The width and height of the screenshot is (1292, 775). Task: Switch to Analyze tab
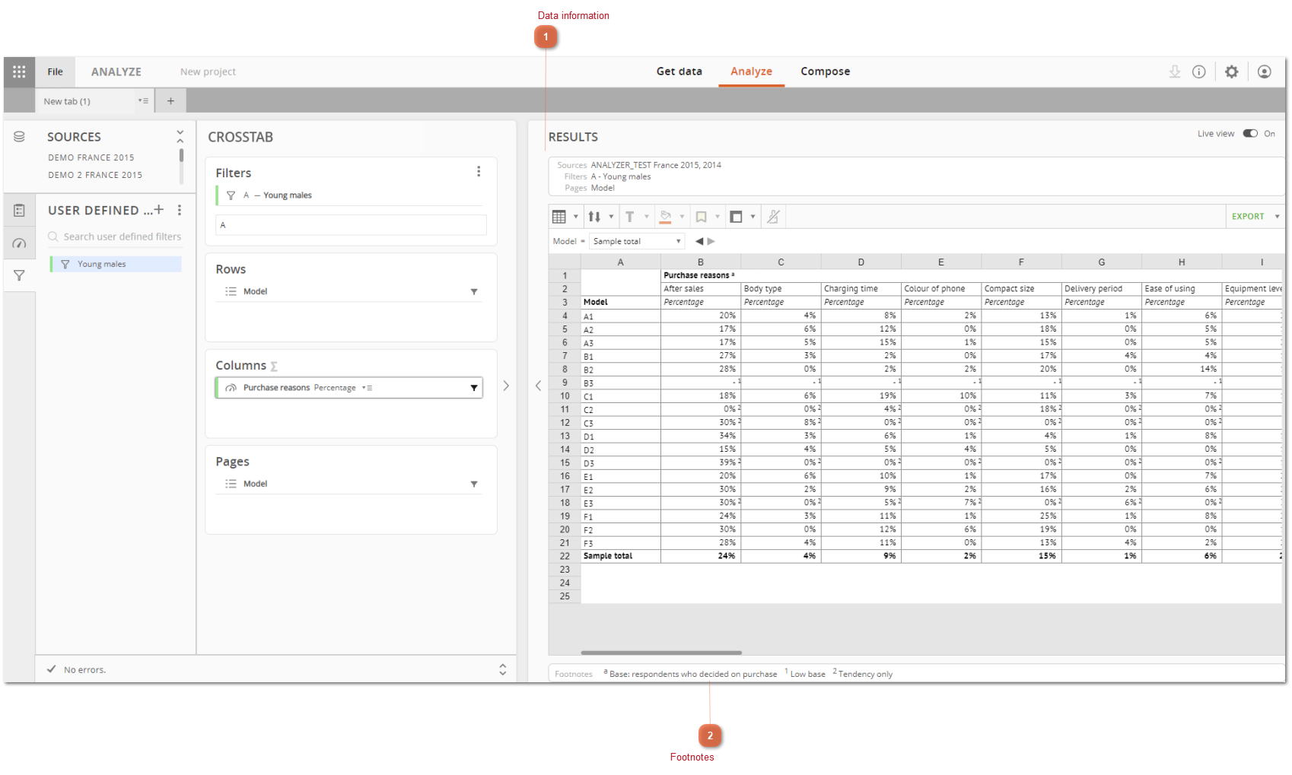pos(751,71)
